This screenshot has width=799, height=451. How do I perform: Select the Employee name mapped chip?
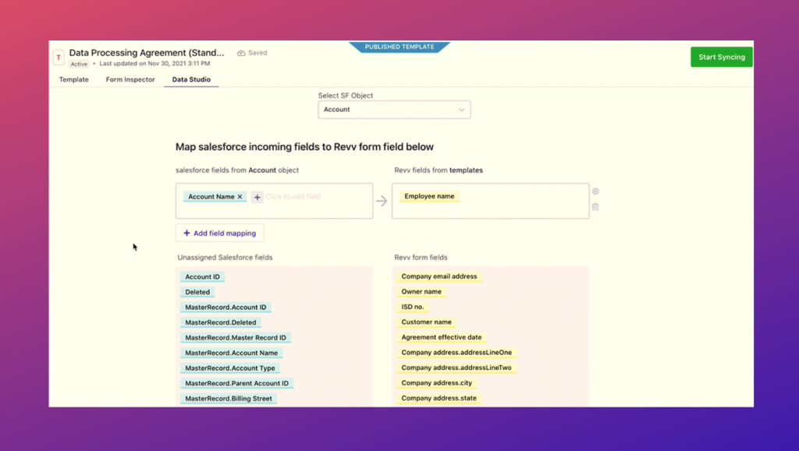point(429,196)
